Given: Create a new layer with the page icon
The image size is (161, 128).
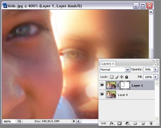Looking at the screenshot, I should coord(143,123).
